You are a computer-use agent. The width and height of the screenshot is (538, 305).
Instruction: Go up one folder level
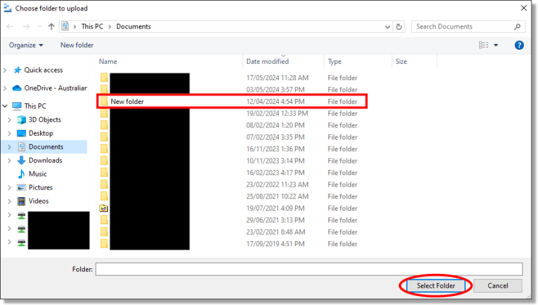click(x=51, y=26)
